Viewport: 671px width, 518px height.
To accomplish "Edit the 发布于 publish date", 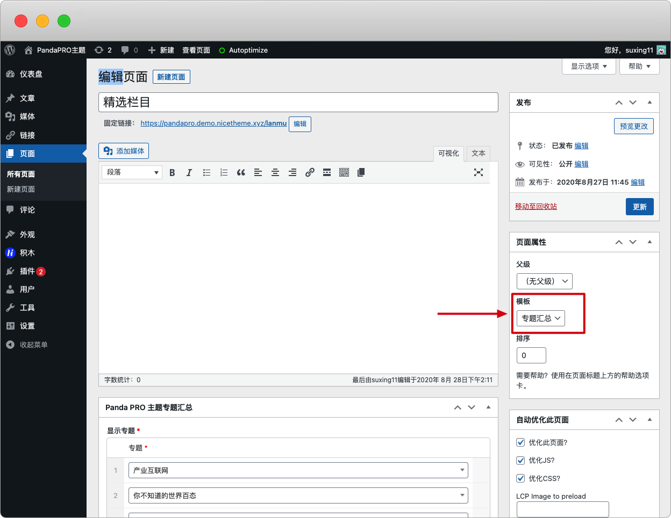I will pyautogui.click(x=638, y=182).
